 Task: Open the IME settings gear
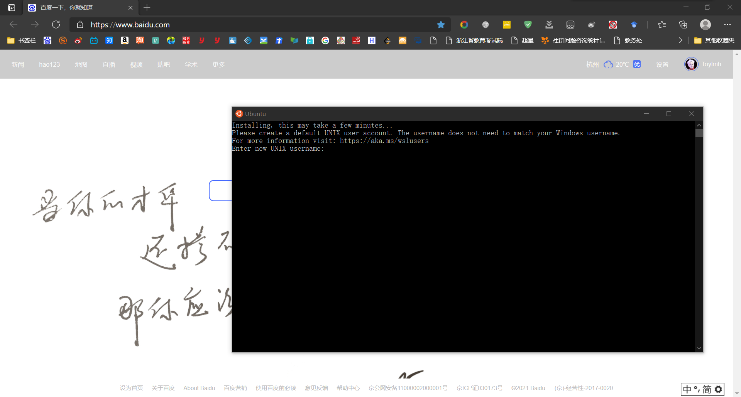tap(718, 389)
